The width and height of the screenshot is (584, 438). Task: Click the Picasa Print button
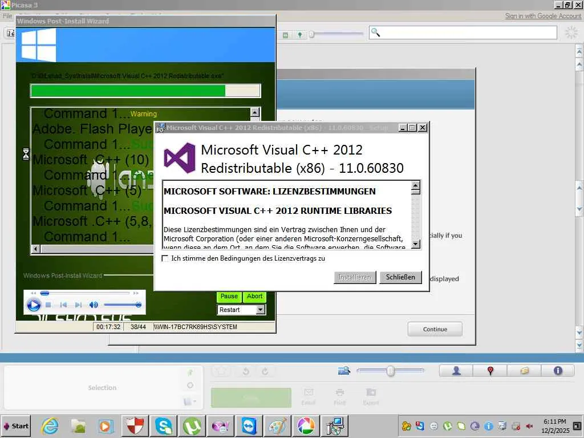[x=339, y=397]
